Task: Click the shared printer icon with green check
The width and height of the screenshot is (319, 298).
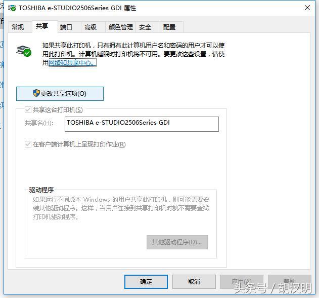Action: [x=24, y=51]
